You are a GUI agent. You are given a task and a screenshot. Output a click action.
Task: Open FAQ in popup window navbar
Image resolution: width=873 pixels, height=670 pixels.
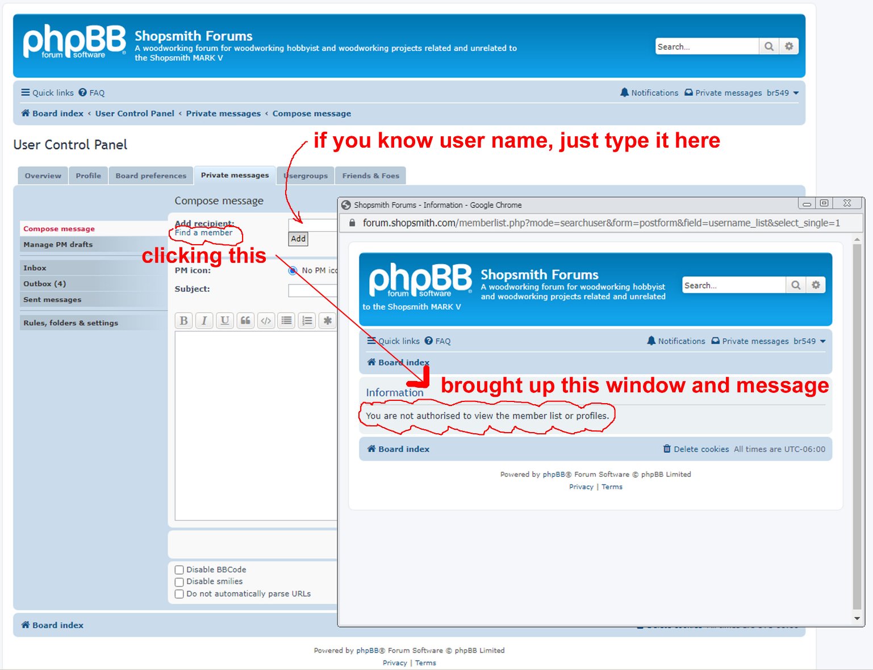click(437, 341)
